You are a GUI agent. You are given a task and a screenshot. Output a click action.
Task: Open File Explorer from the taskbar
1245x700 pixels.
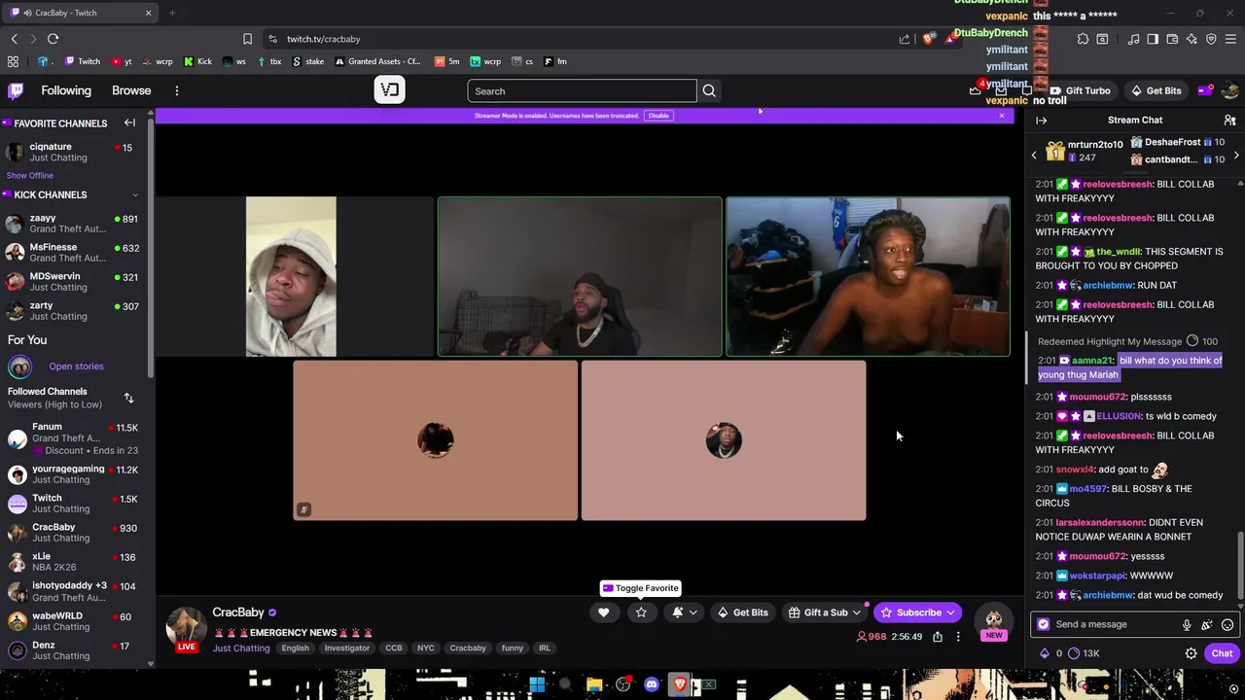pos(594,684)
